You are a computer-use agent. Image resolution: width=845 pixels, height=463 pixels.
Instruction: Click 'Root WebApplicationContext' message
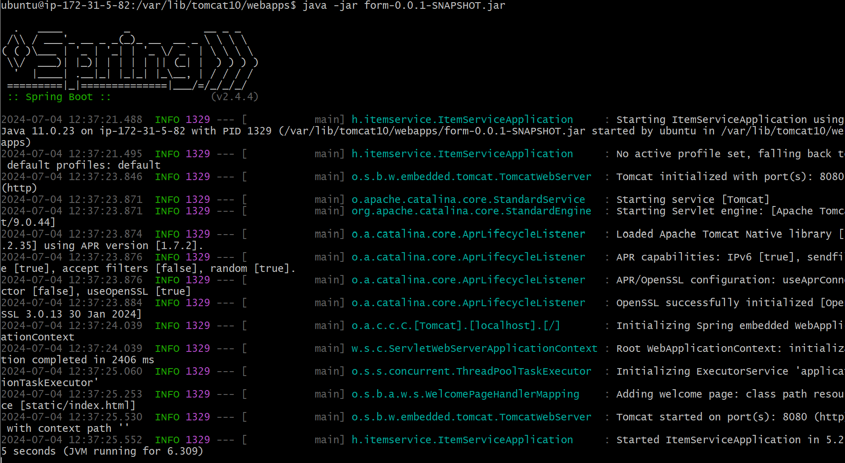[x=699, y=348]
